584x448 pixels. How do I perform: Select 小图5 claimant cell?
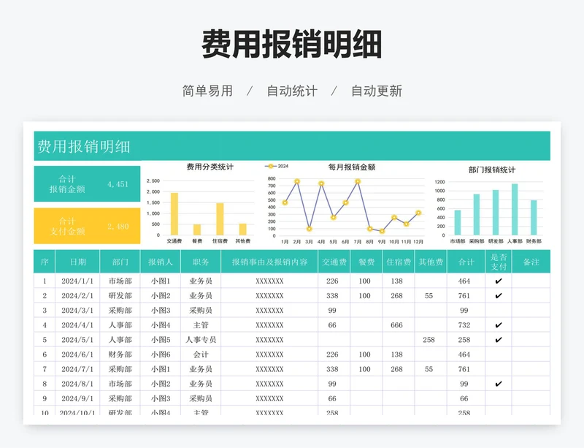[161, 340]
